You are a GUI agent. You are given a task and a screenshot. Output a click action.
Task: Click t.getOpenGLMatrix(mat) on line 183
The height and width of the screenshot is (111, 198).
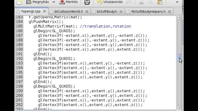click(x=55, y=17)
